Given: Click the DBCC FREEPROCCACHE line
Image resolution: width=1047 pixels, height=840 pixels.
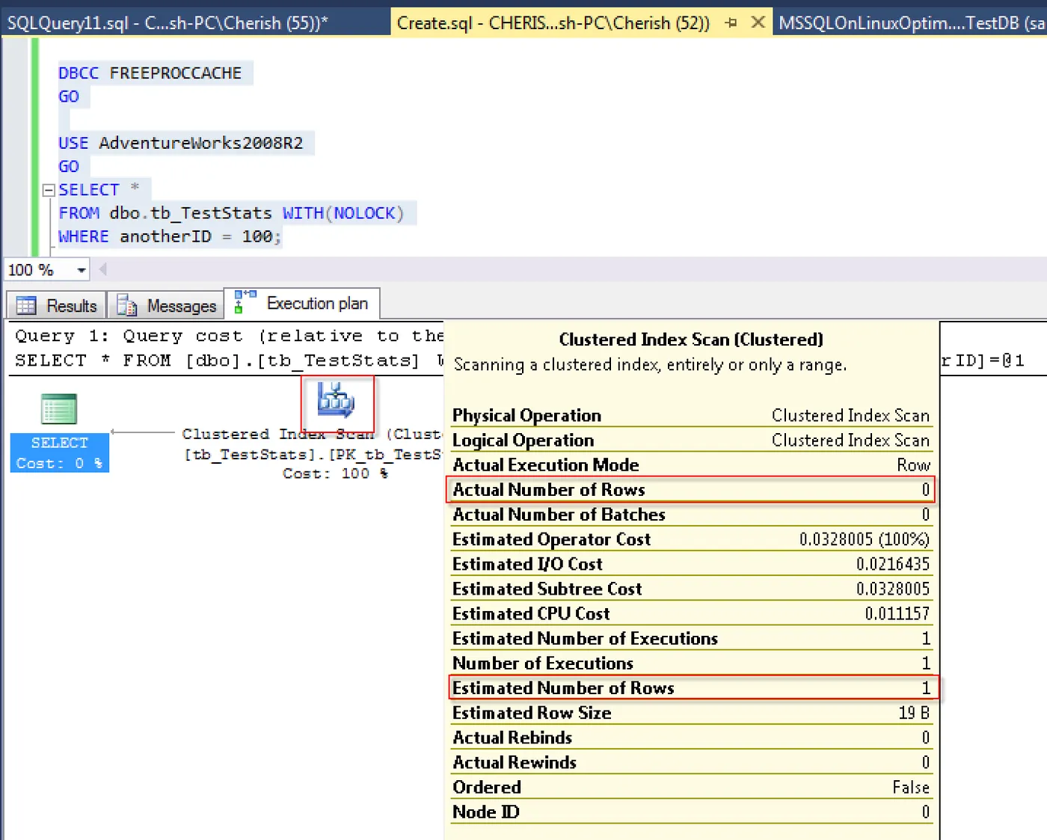Looking at the screenshot, I should pos(150,73).
